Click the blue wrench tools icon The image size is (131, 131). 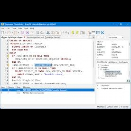[x=102, y=33]
